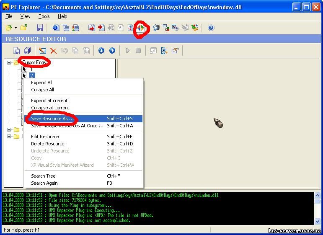
Task: Click the log line 'File size: 7179284 bytes.'
Action: point(75,200)
